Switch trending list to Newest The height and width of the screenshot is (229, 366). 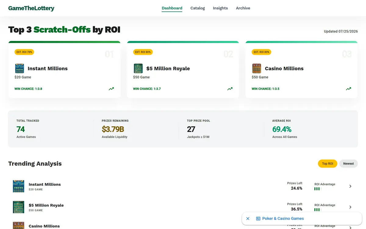(348, 164)
